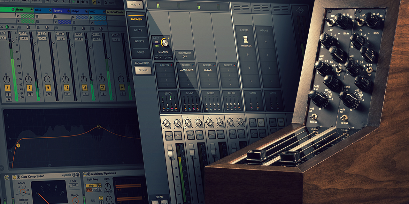Click the Beats track volume fader handle
Screen dimensions: 409x204
(x=35, y=43)
